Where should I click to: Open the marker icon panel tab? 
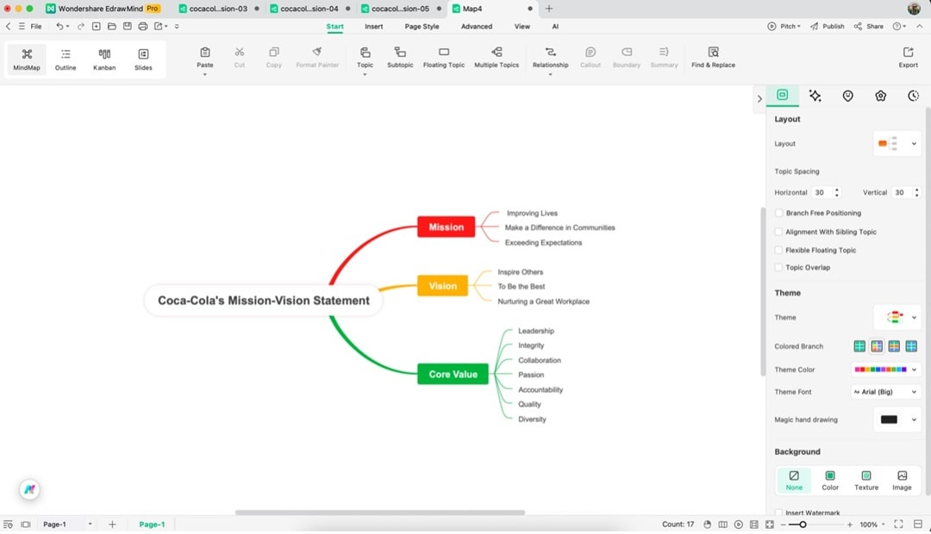[x=847, y=96]
